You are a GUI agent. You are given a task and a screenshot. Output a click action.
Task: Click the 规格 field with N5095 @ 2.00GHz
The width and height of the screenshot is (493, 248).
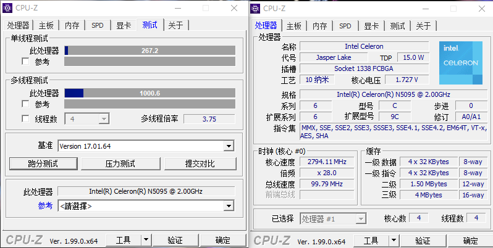tap(394, 94)
